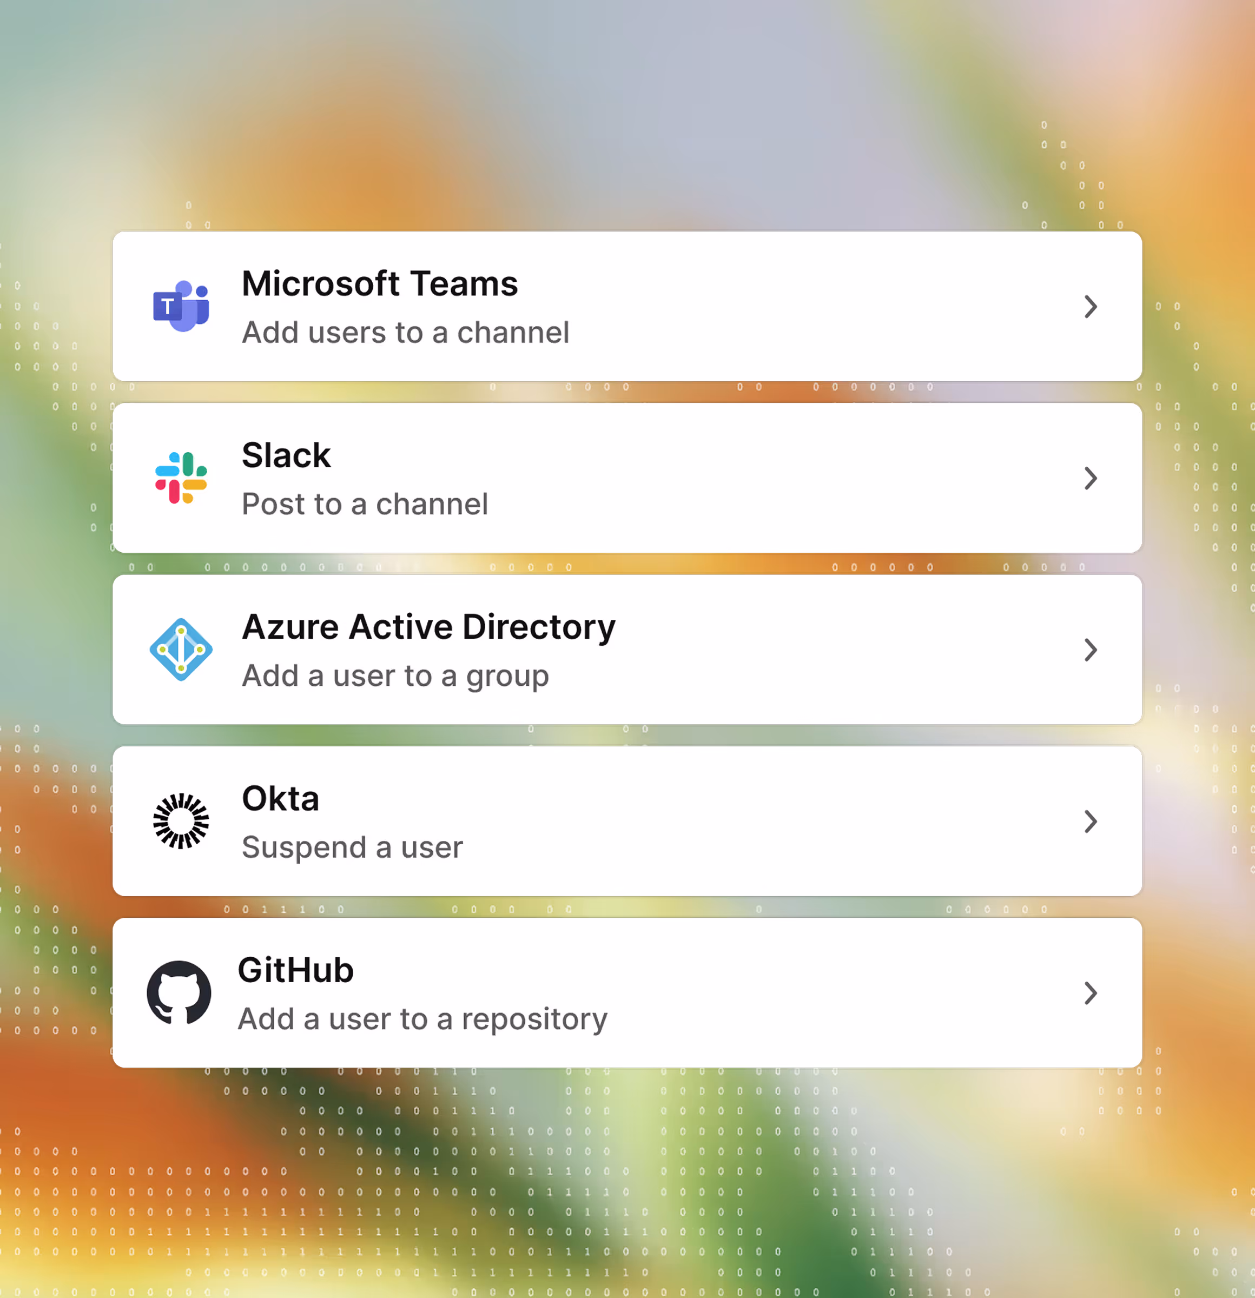Image resolution: width=1255 pixels, height=1298 pixels.
Task: Click the GitHub octocat logo icon
Action: (x=179, y=993)
